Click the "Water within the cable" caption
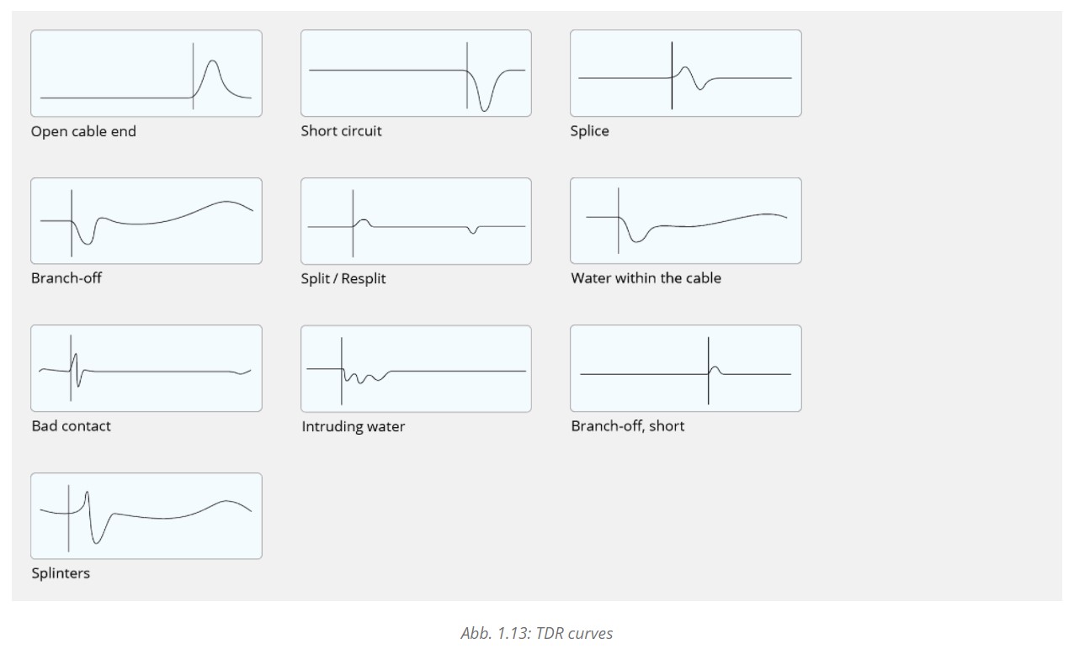 click(646, 278)
